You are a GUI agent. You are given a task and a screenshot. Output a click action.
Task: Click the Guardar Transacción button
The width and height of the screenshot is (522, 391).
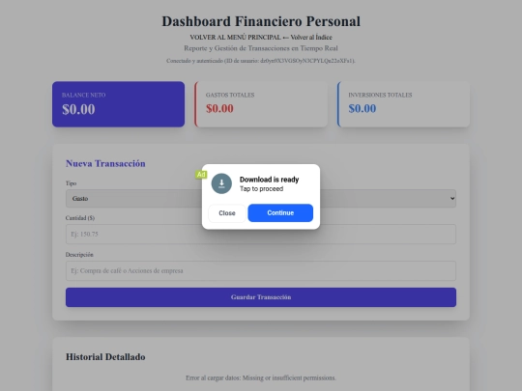[261, 297]
